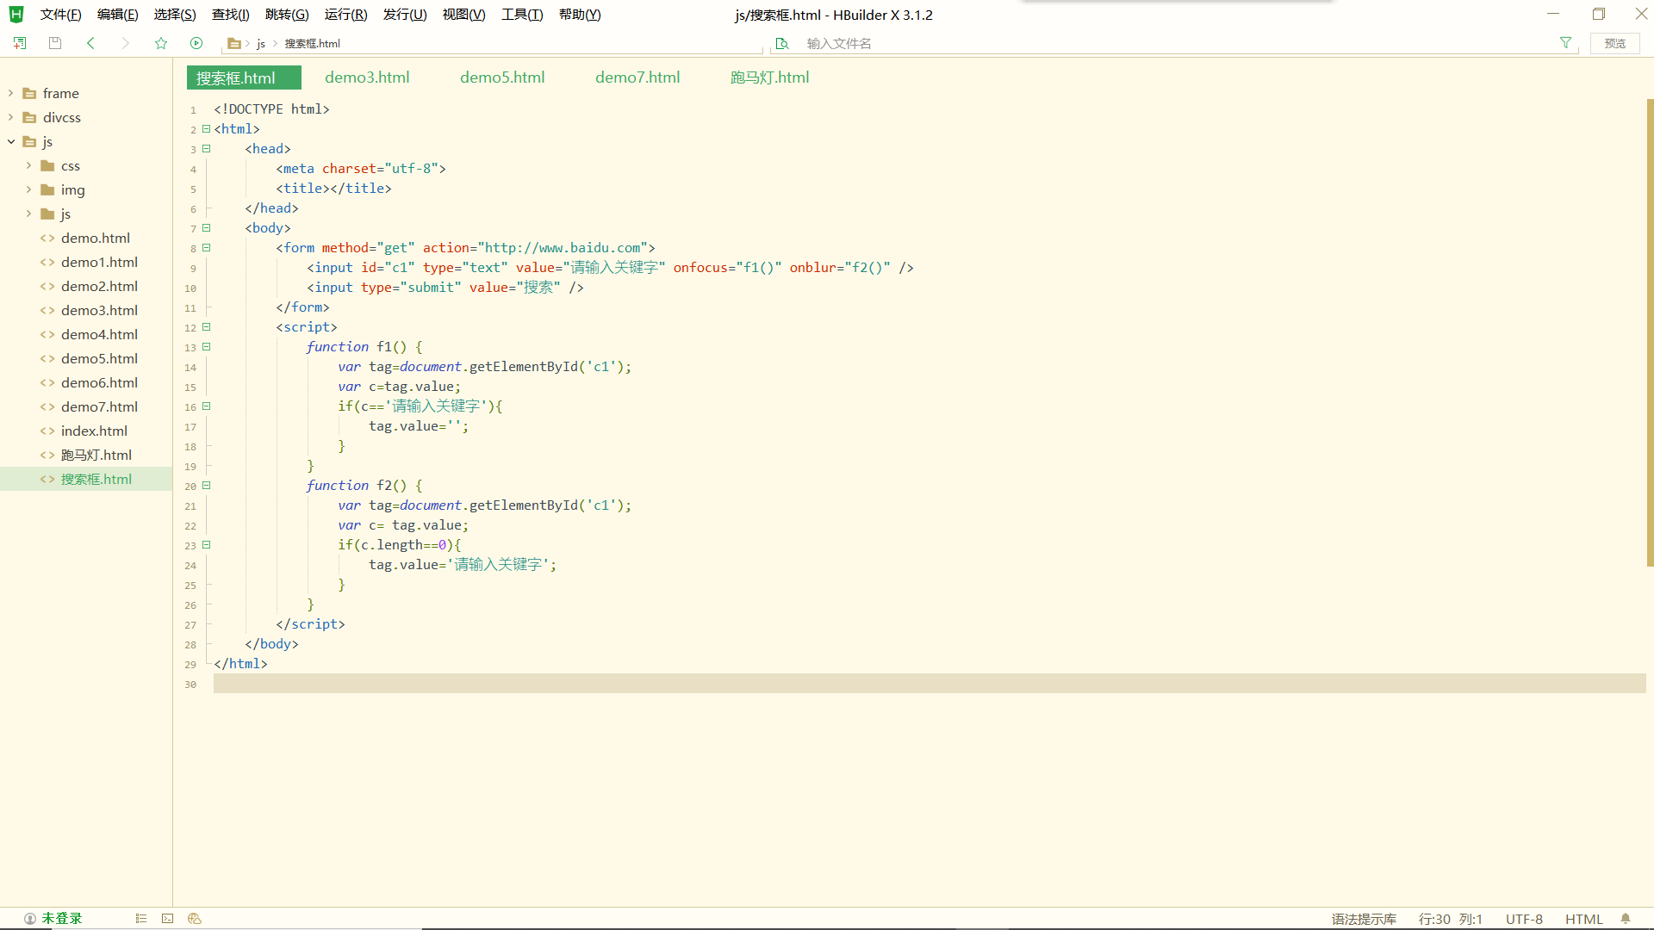1654x930 pixels.
Task: Switch to the 跑马灯.html editor tab
Action: [769, 77]
